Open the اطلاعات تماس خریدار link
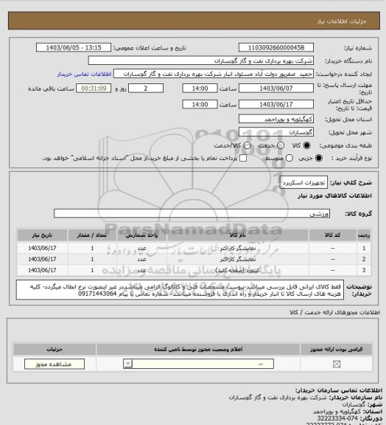 tap(84, 74)
